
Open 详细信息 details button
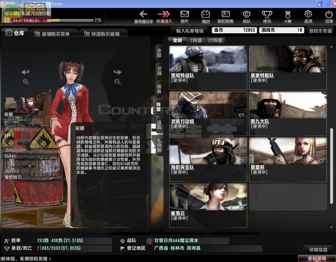pos(318,250)
